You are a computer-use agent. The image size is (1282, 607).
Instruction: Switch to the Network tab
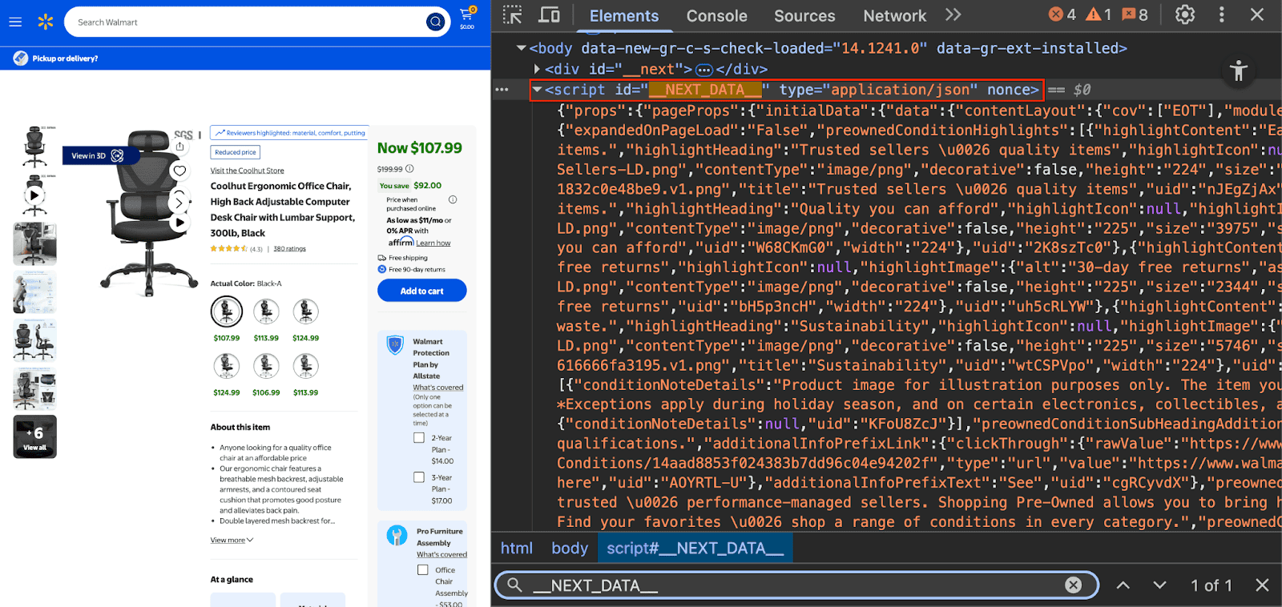pos(894,16)
